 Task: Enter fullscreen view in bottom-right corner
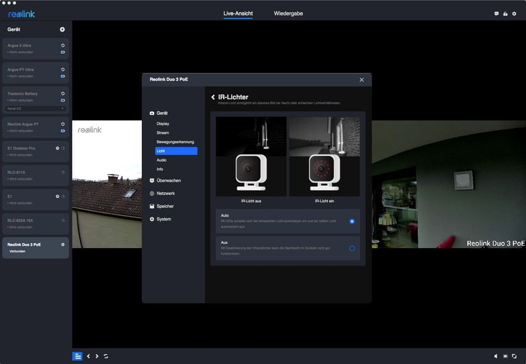tap(514, 356)
